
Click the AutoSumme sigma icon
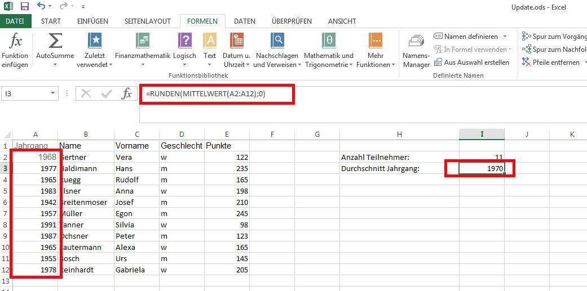click(55, 41)
